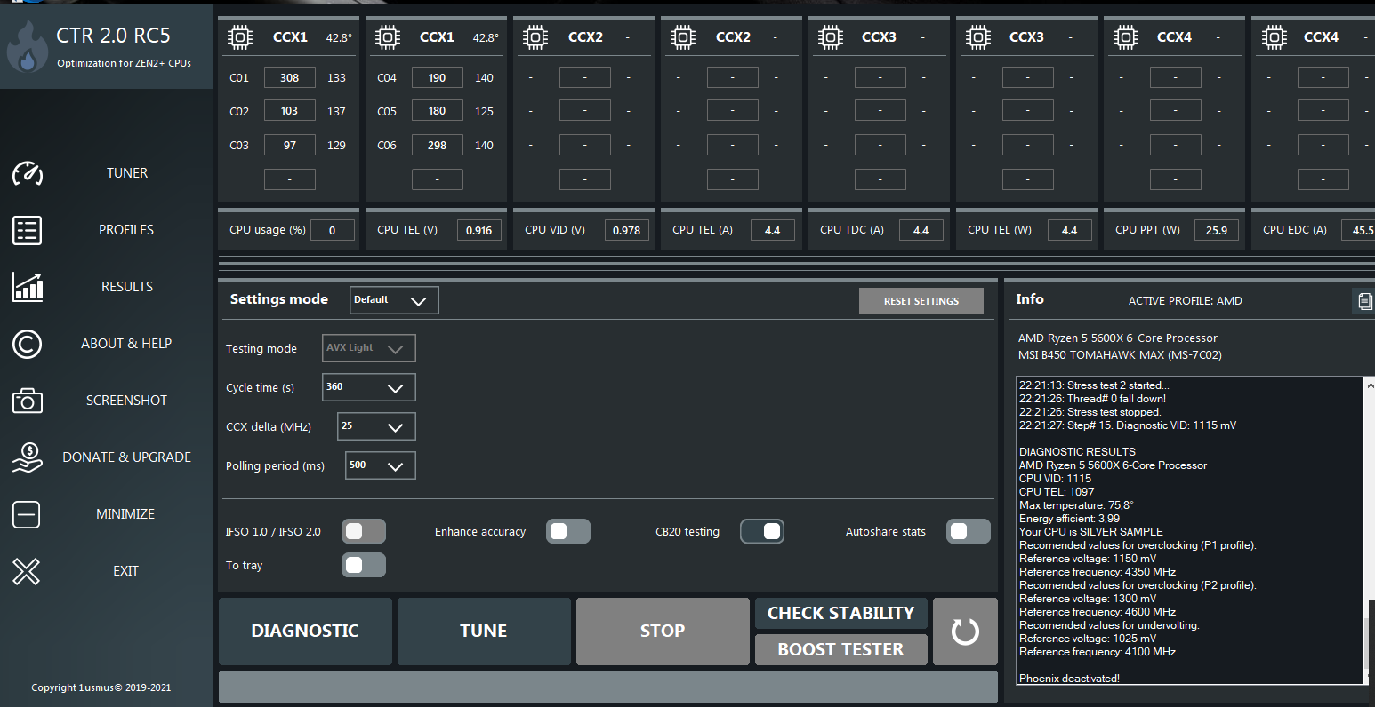Select the SCREENSHOT menu entry

pyautogui.click(x=126, y=401)
